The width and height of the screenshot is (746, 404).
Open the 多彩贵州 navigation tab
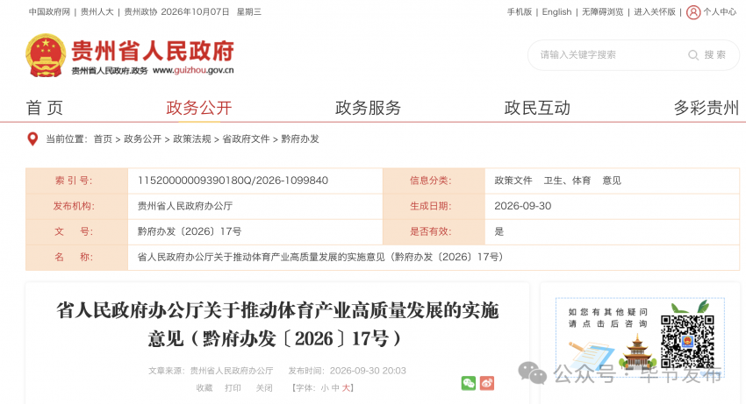(x=707, y=108)
